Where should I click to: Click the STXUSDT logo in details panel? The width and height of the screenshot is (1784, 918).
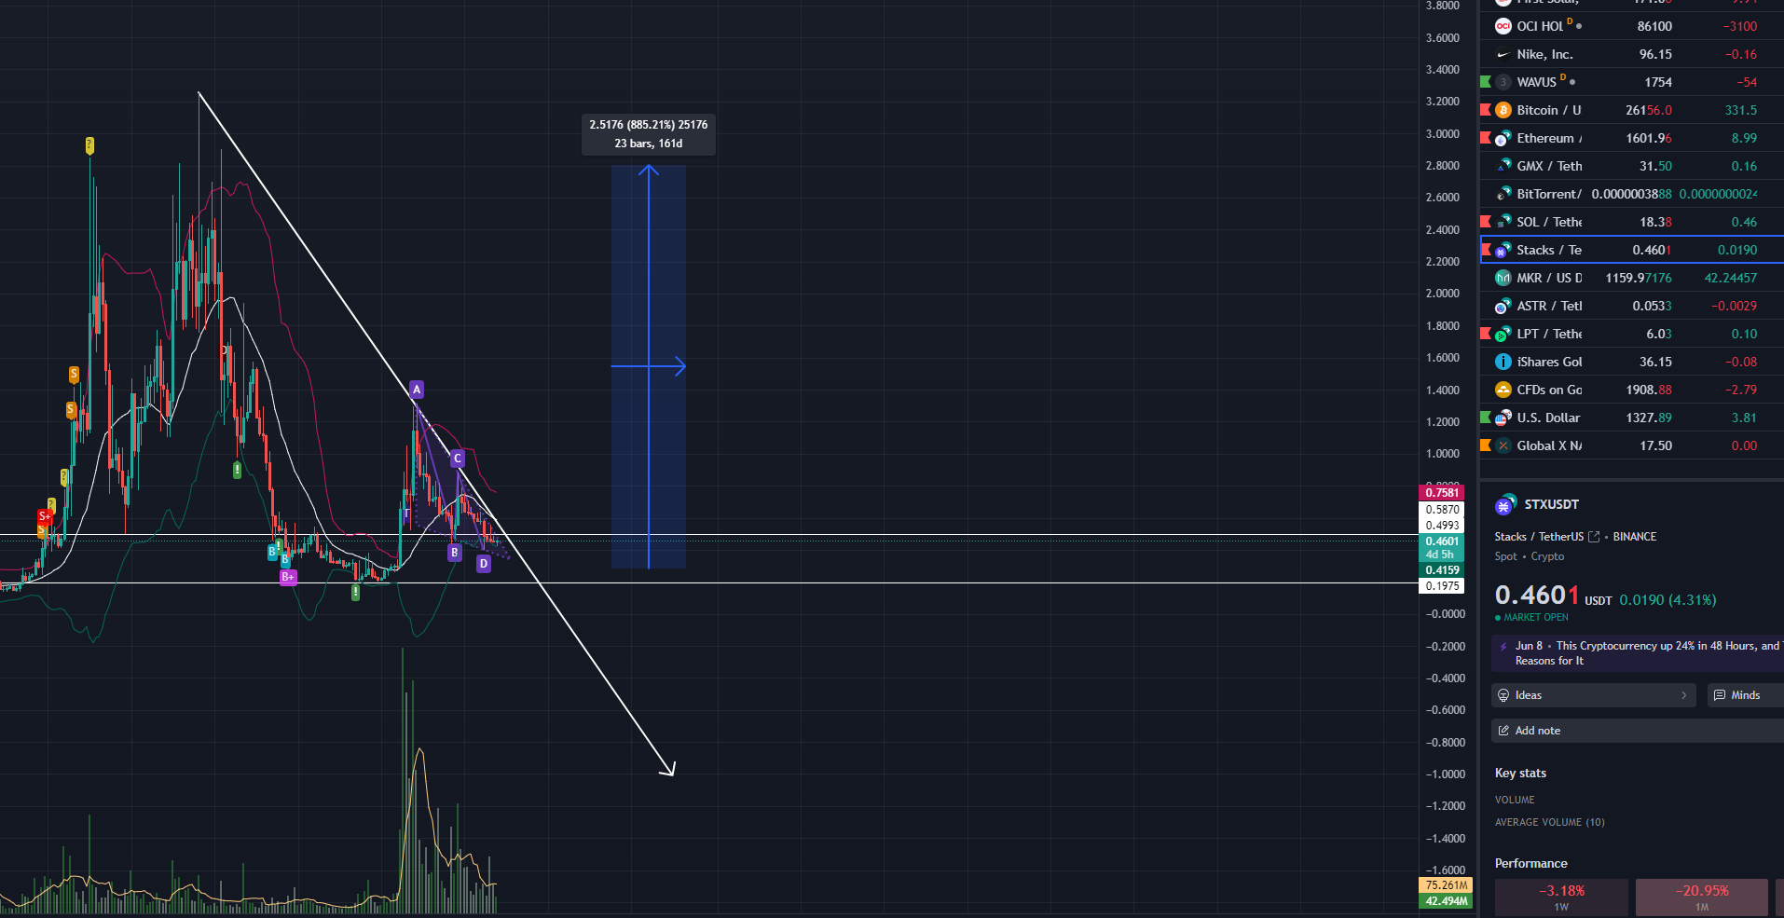pyautogui.click(x=1503, y=506)
